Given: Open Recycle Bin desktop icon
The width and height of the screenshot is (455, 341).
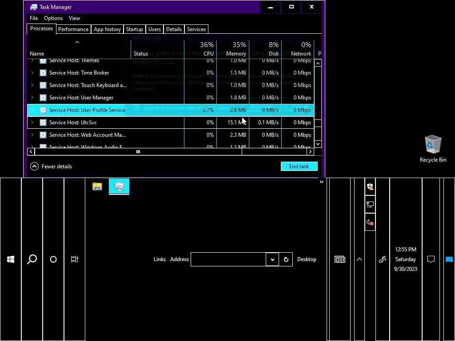Looking at the screenshot, I should pyautogui.click(x=433, y=149).
